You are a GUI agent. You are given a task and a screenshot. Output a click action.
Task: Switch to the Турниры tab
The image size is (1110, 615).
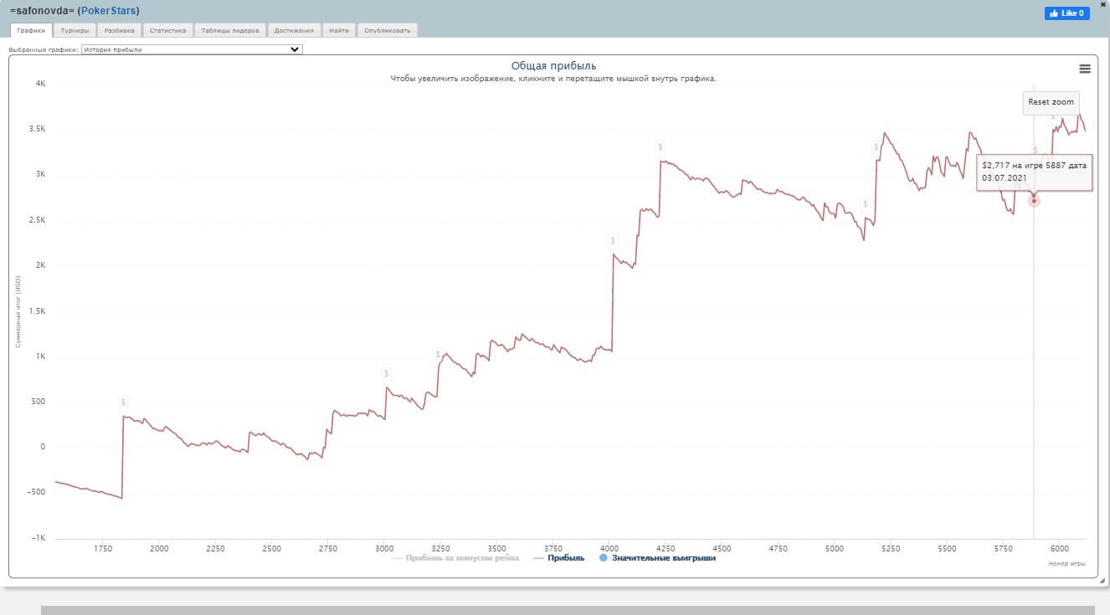point(75,30)
